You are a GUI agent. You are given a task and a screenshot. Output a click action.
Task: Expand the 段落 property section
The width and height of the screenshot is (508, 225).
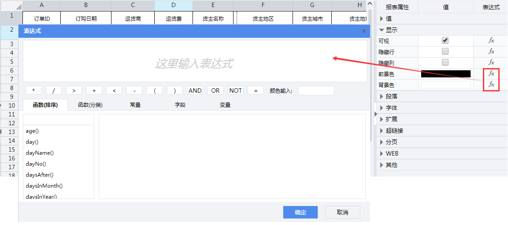coord(391,96)
